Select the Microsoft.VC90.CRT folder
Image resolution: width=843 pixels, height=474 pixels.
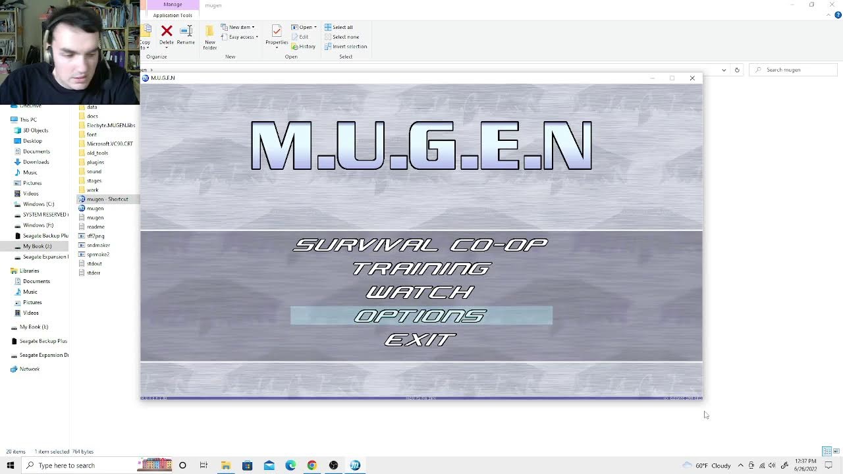105,144
